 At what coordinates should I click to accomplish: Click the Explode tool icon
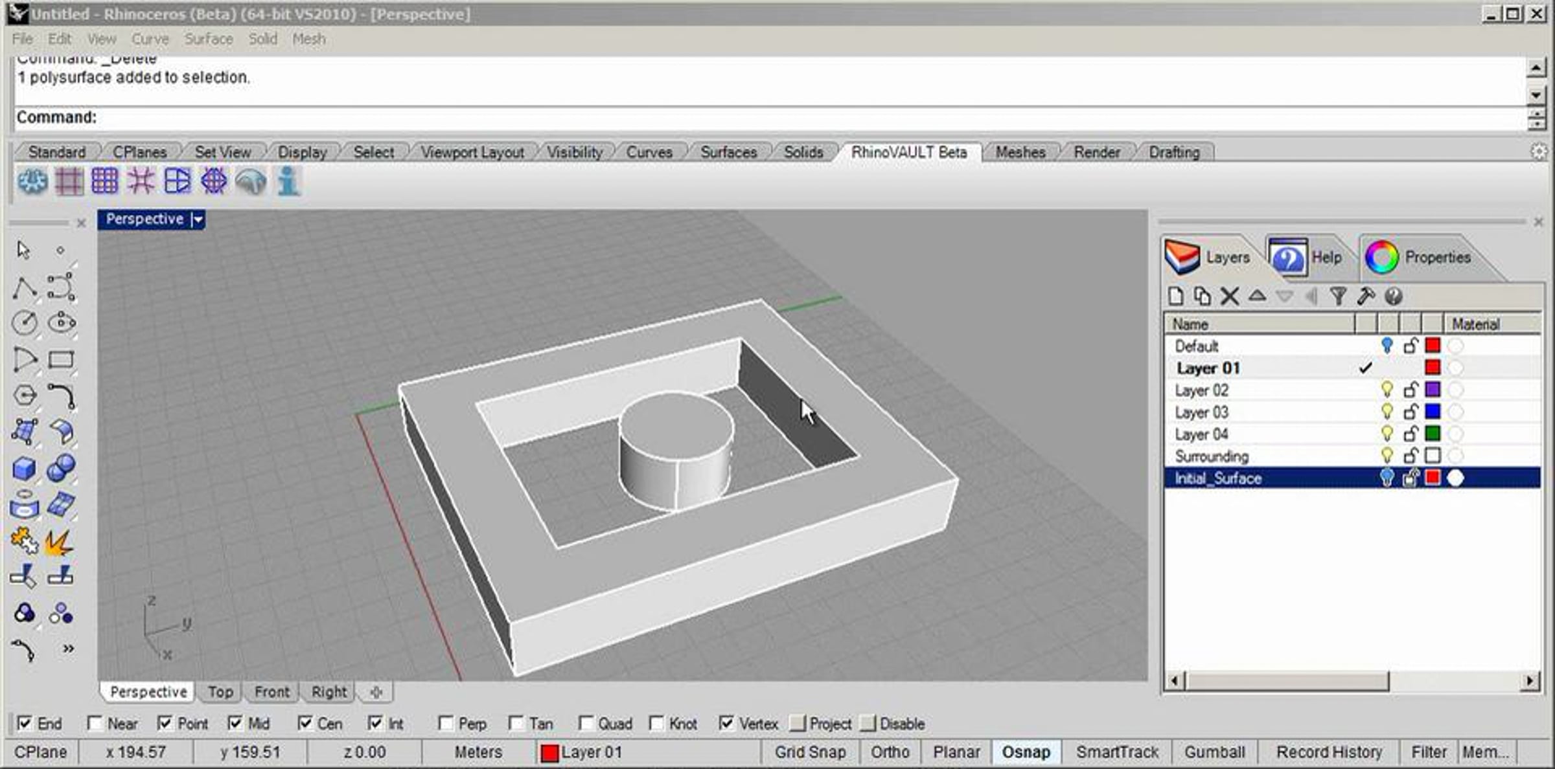click(x=60, y=541)
